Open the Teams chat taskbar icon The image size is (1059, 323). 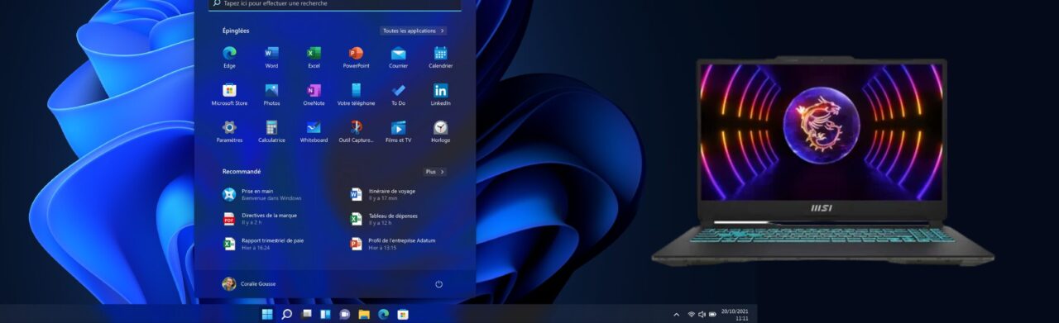[344, 315]
